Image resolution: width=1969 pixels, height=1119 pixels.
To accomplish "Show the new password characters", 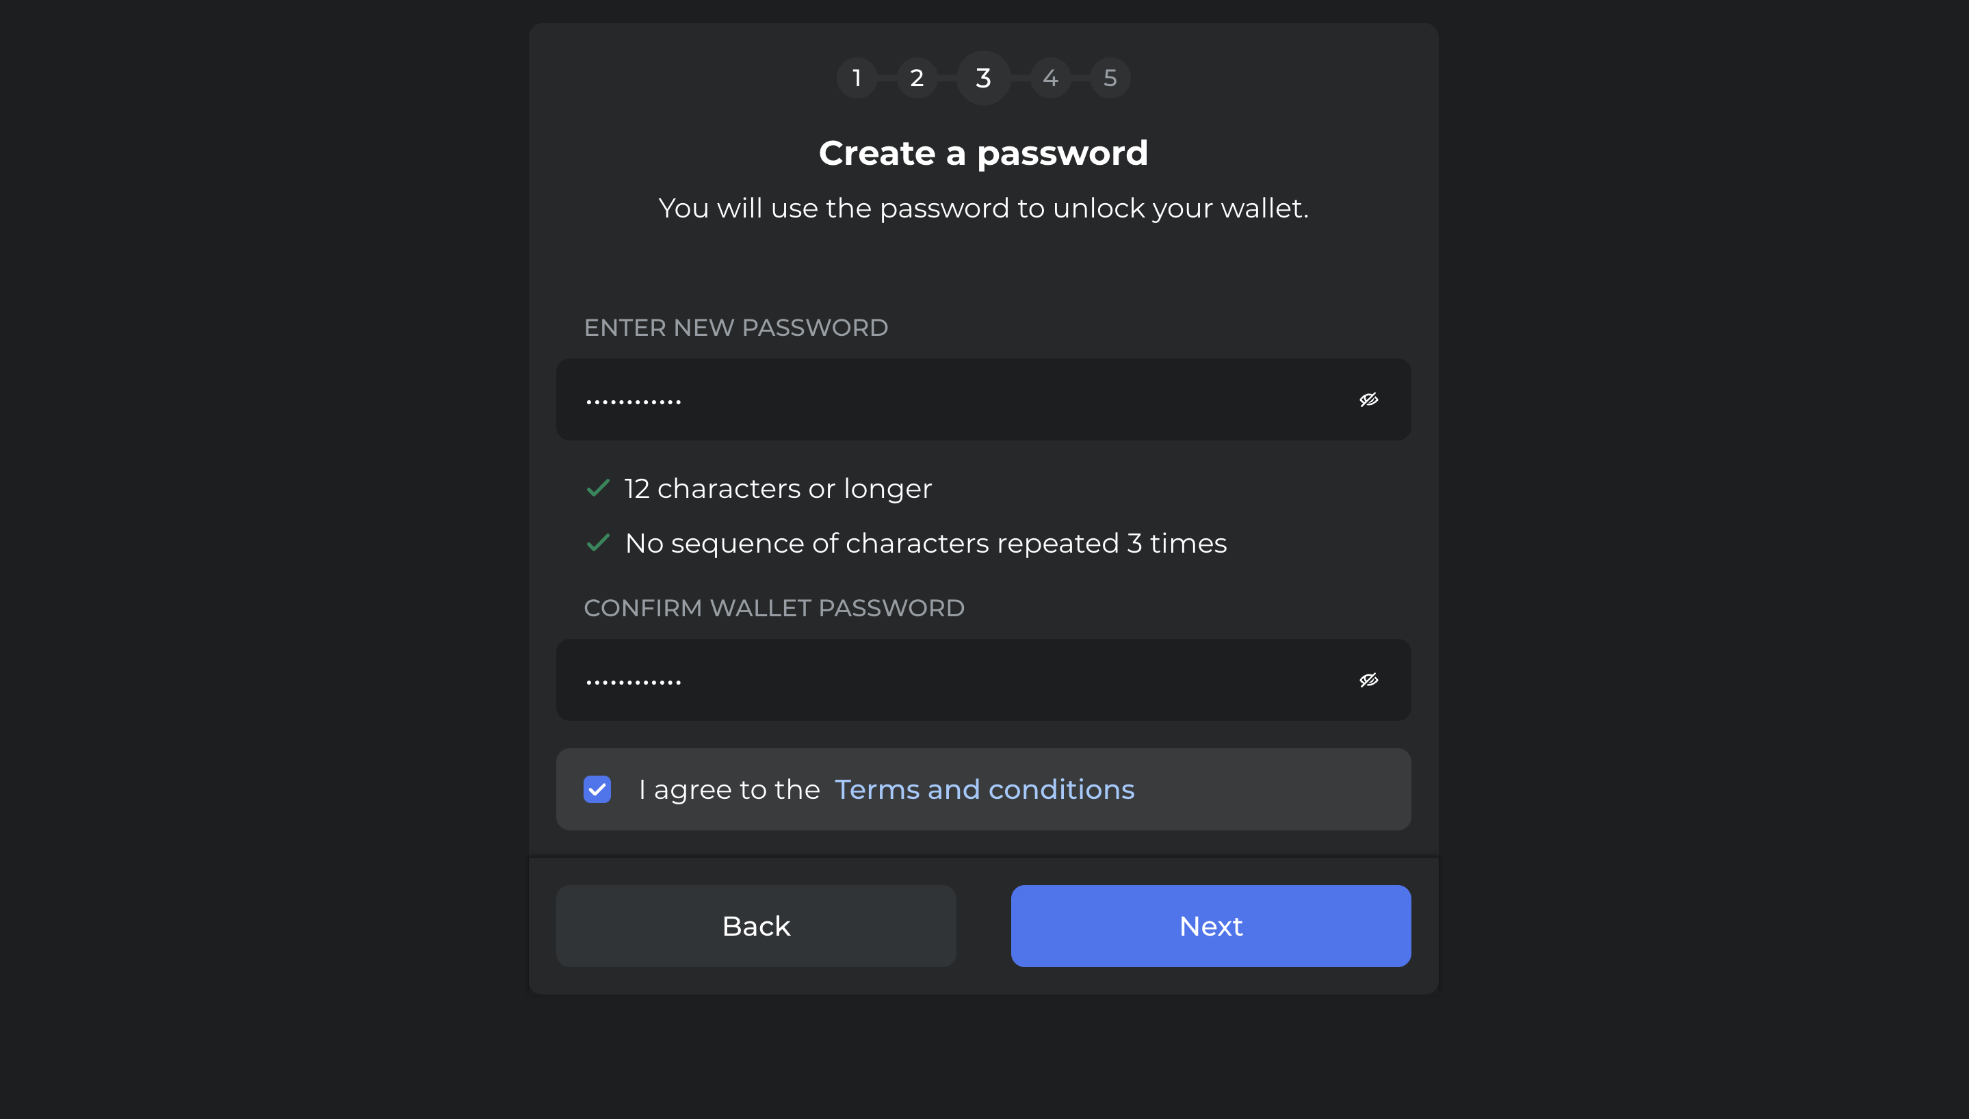I will [1368, 399].
